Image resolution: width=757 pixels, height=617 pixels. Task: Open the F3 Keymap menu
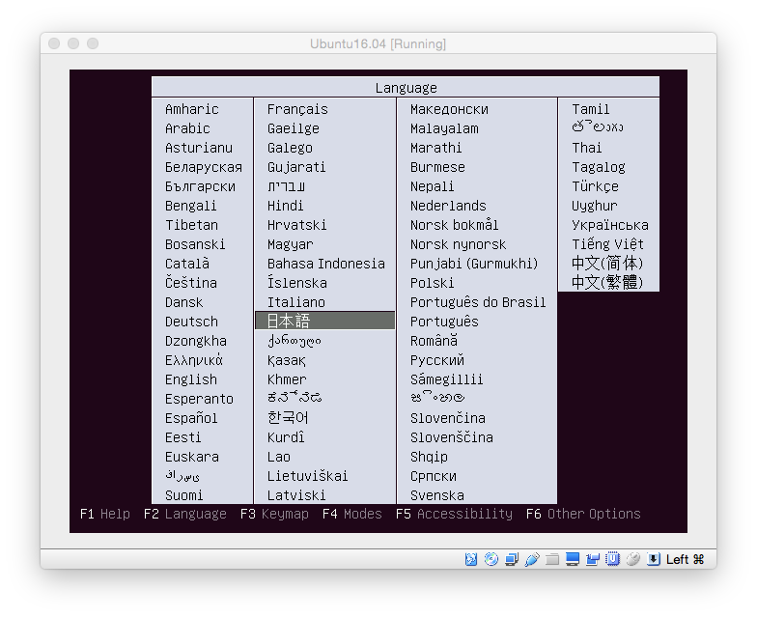(274, 514)
